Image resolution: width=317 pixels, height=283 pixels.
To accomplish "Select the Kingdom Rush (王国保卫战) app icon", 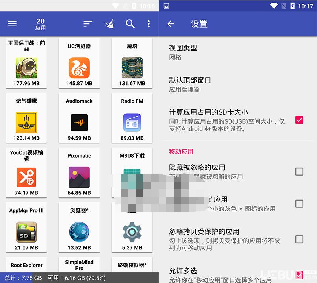I will [x=26, y=68].
